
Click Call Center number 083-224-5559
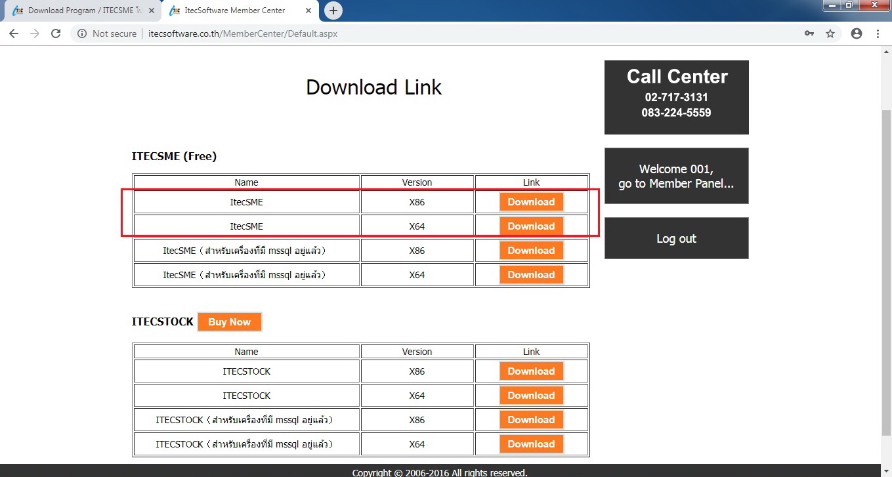[x=676, y=112]
